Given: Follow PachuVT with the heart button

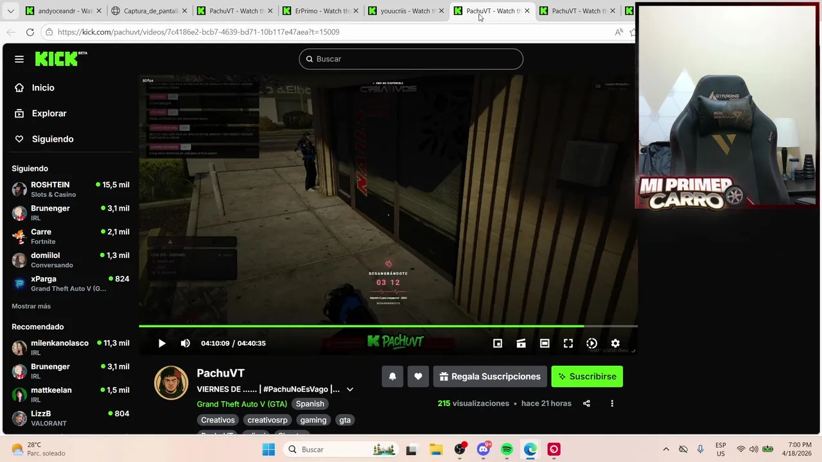Looking at the screenshot, I should coord(418,377).
